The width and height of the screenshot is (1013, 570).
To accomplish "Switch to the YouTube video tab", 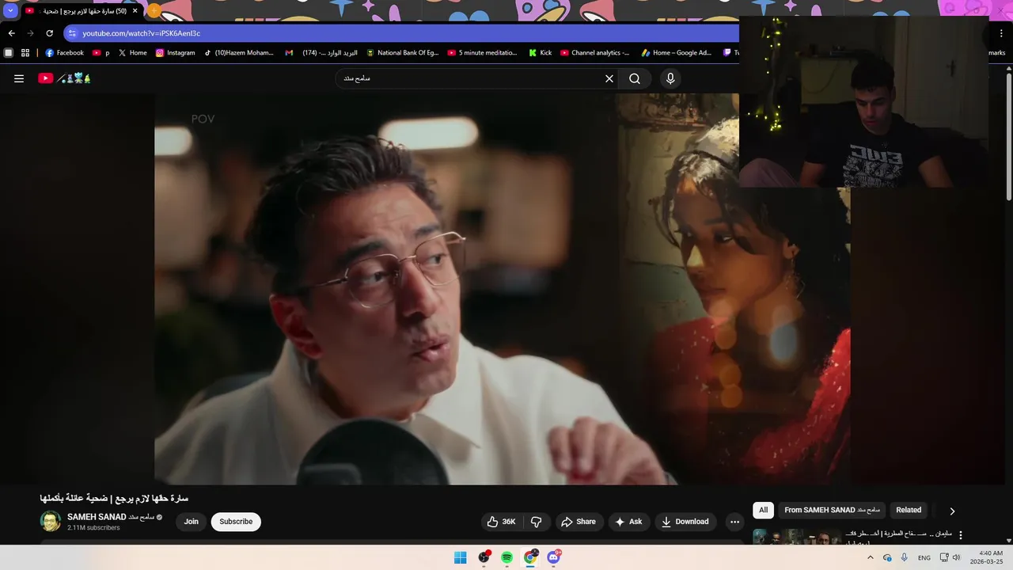I will coord(81,11).
